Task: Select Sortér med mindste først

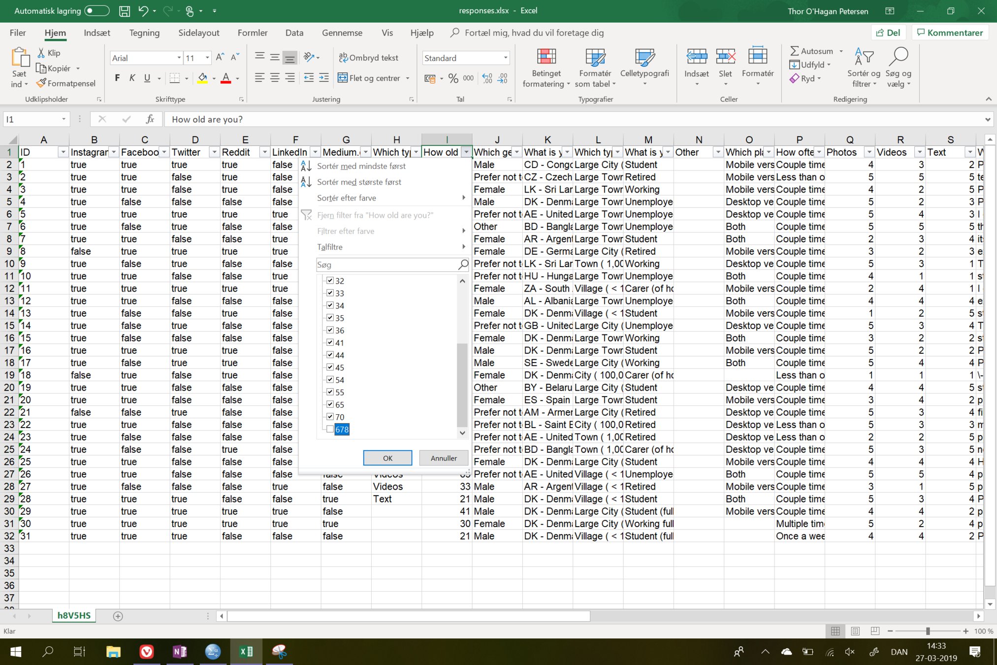Action: 361,166
